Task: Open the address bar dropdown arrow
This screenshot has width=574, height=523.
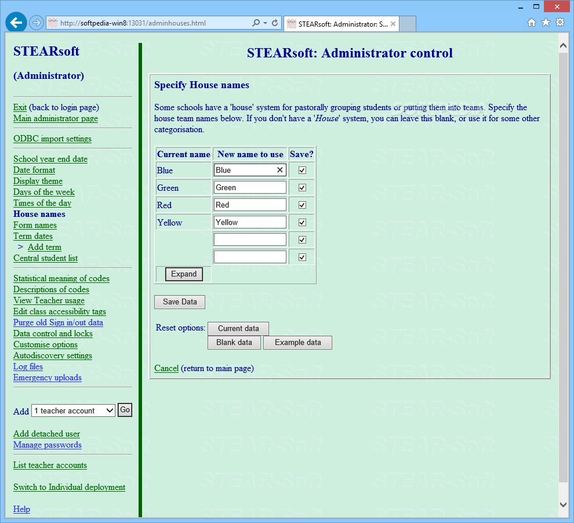Action: coord(266,23)
